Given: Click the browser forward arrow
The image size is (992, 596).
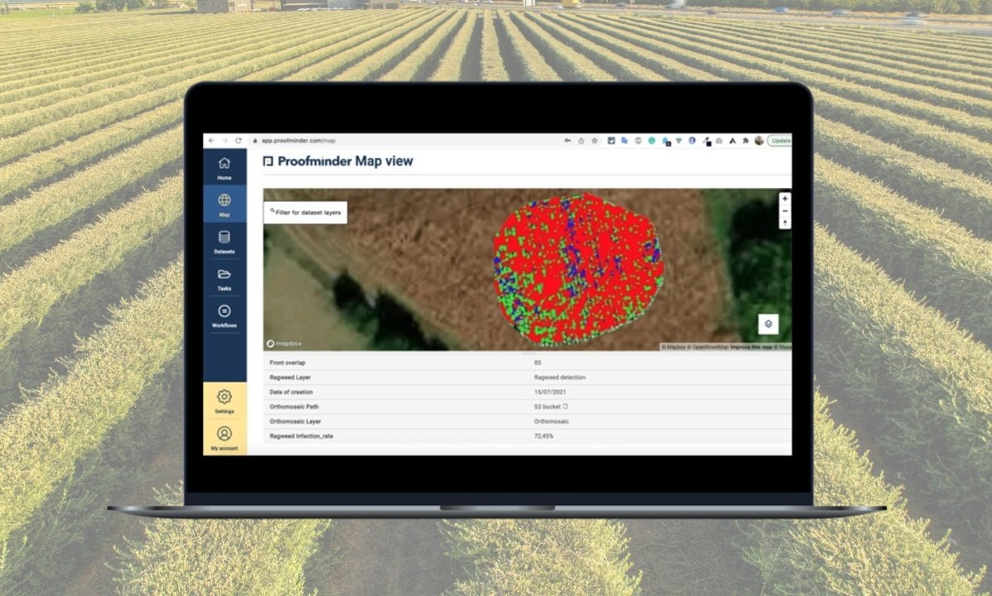Looking at the screenshot, I should [225, 141].
